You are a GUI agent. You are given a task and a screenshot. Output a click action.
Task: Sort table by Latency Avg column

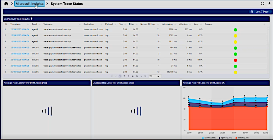pyautogui.click(x=167, y=24)
